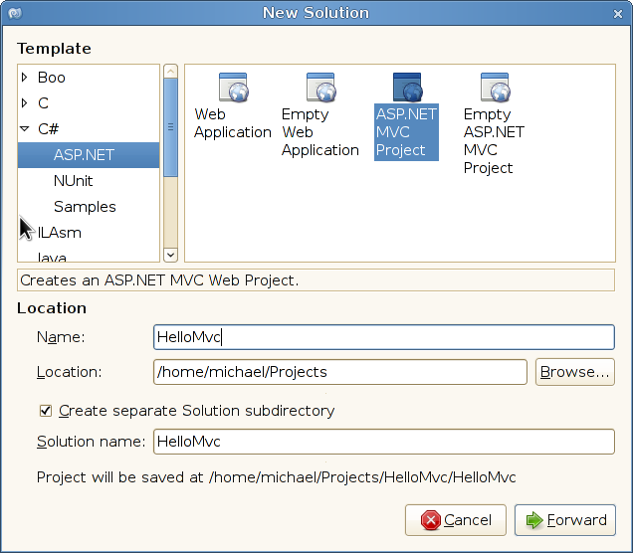Click the template list scroll up arrow

[x=171, y=72]
